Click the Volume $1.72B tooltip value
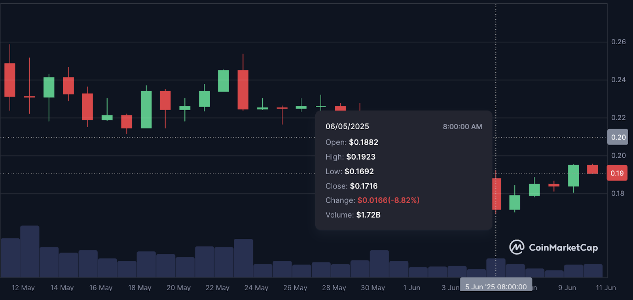Viewport: 633px width, 300px height. (368, 215)
